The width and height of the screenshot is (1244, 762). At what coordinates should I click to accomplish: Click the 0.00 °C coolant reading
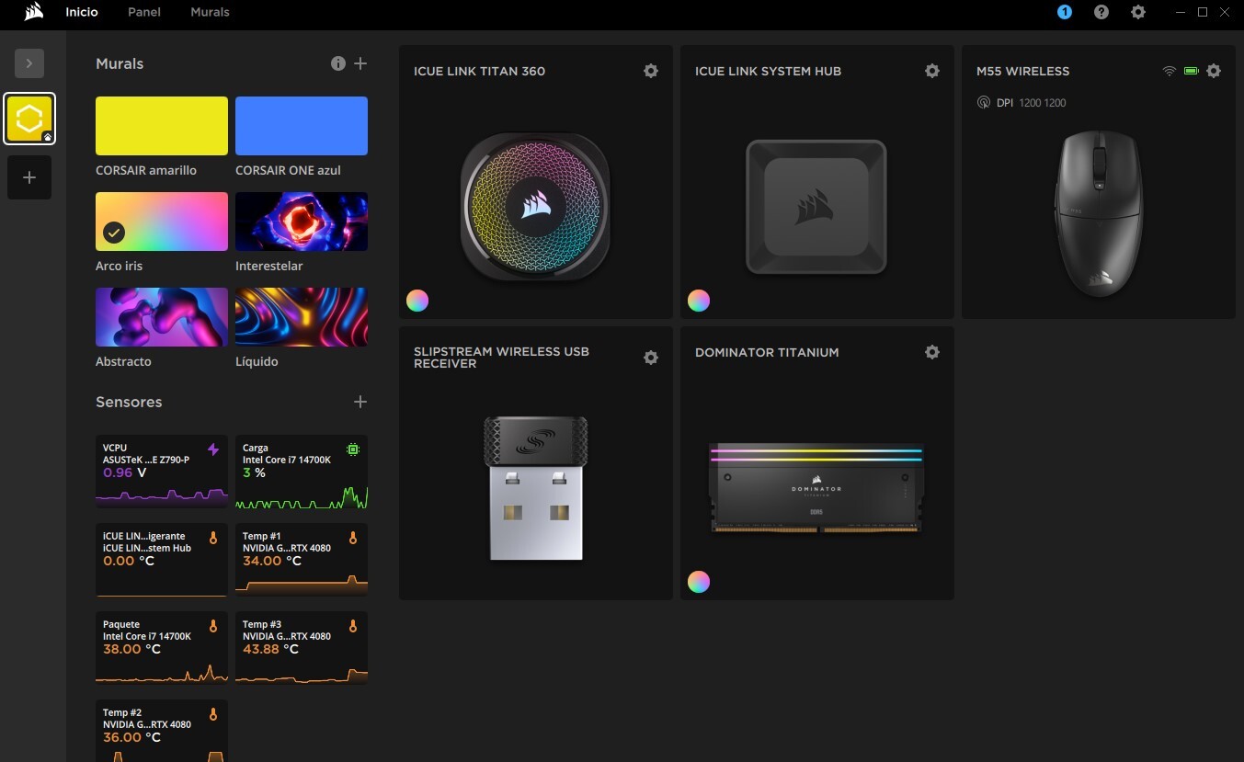[129, 561]
